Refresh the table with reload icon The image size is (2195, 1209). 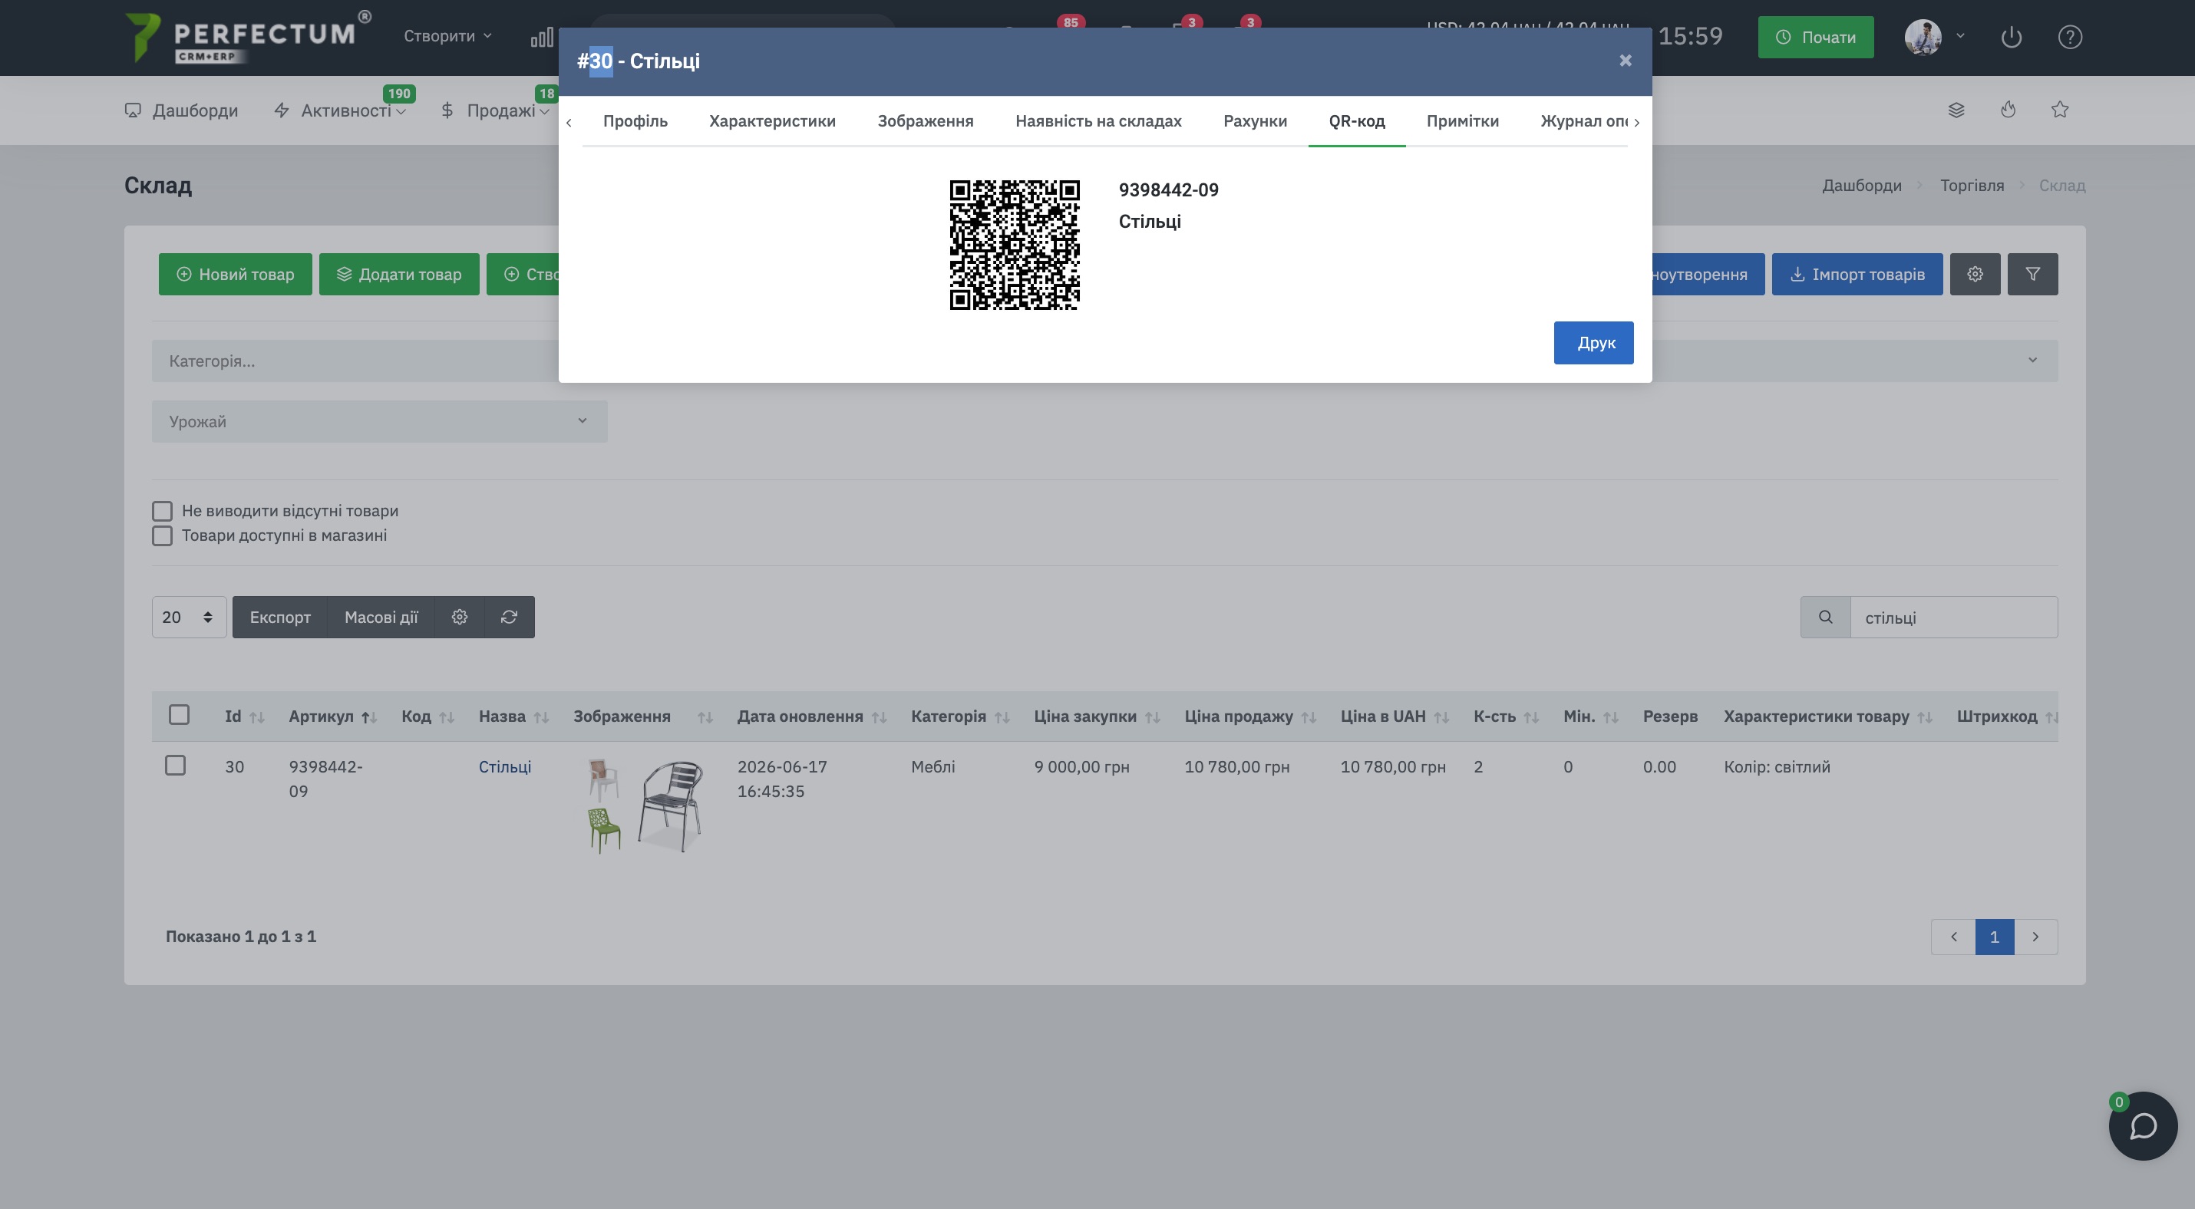pyautogui.click(x=509, y=618)
